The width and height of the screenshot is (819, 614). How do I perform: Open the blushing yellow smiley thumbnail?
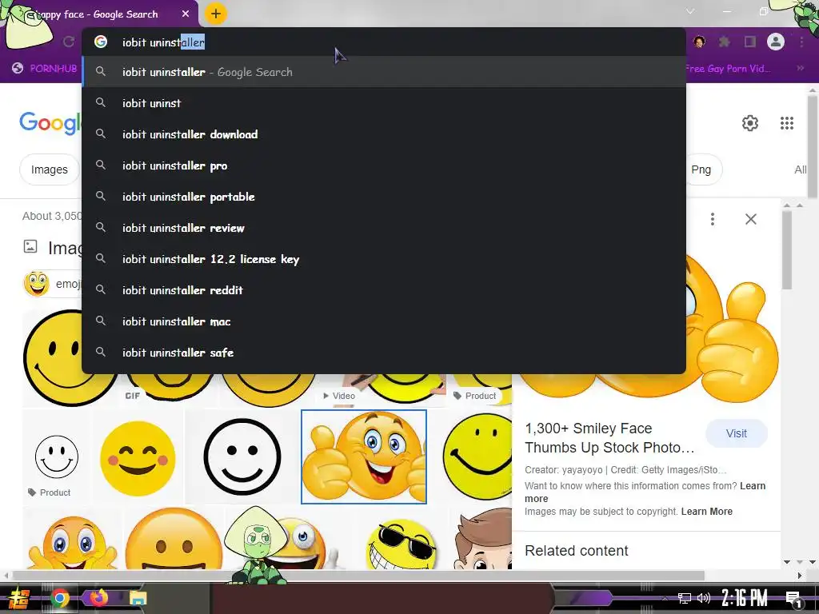click(138, 458)
